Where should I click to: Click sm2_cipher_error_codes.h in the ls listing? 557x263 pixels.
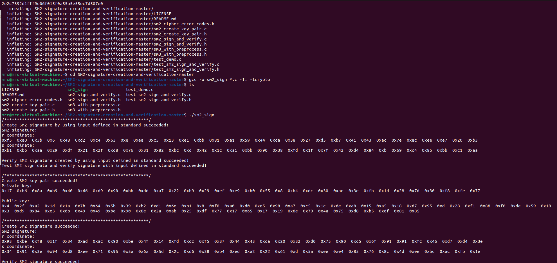click(32, 100)
